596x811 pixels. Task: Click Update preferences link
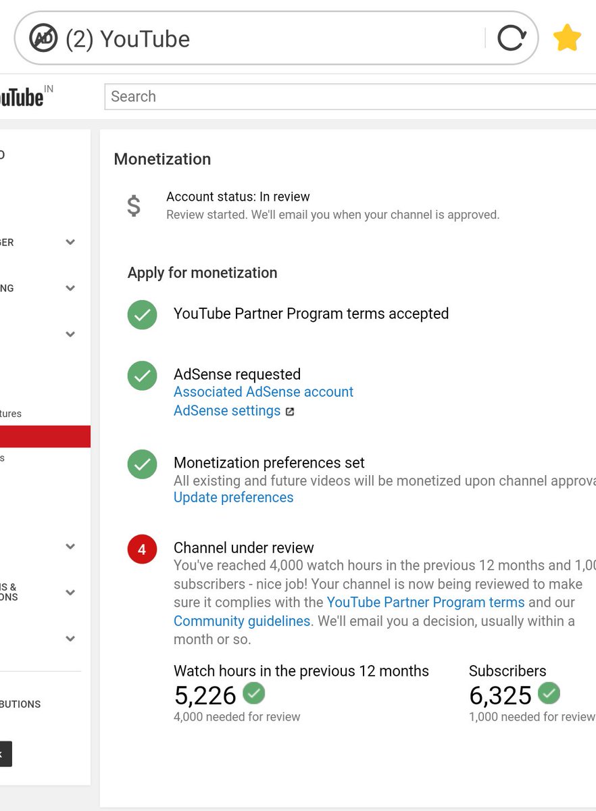click(234, 497)
